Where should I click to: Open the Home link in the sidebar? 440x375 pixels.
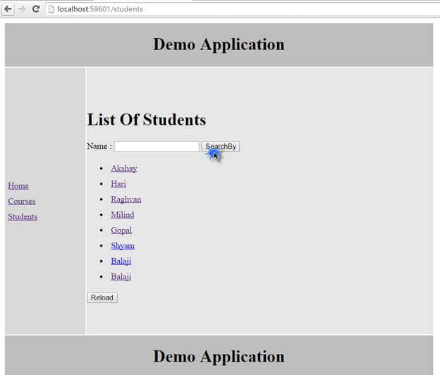coord(18,185)
